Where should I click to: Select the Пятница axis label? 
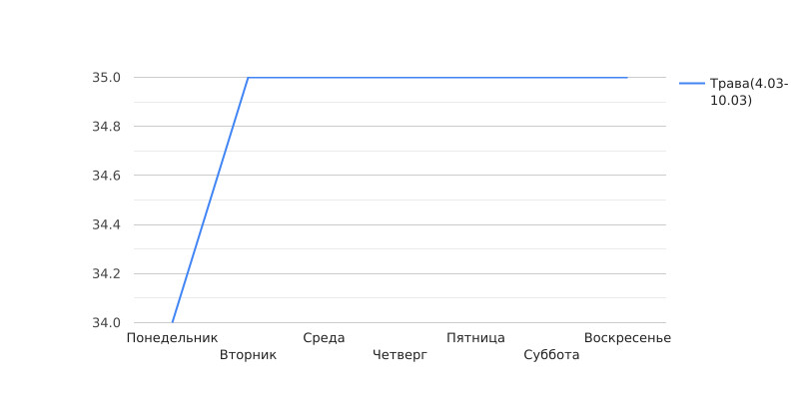[476, 338]
